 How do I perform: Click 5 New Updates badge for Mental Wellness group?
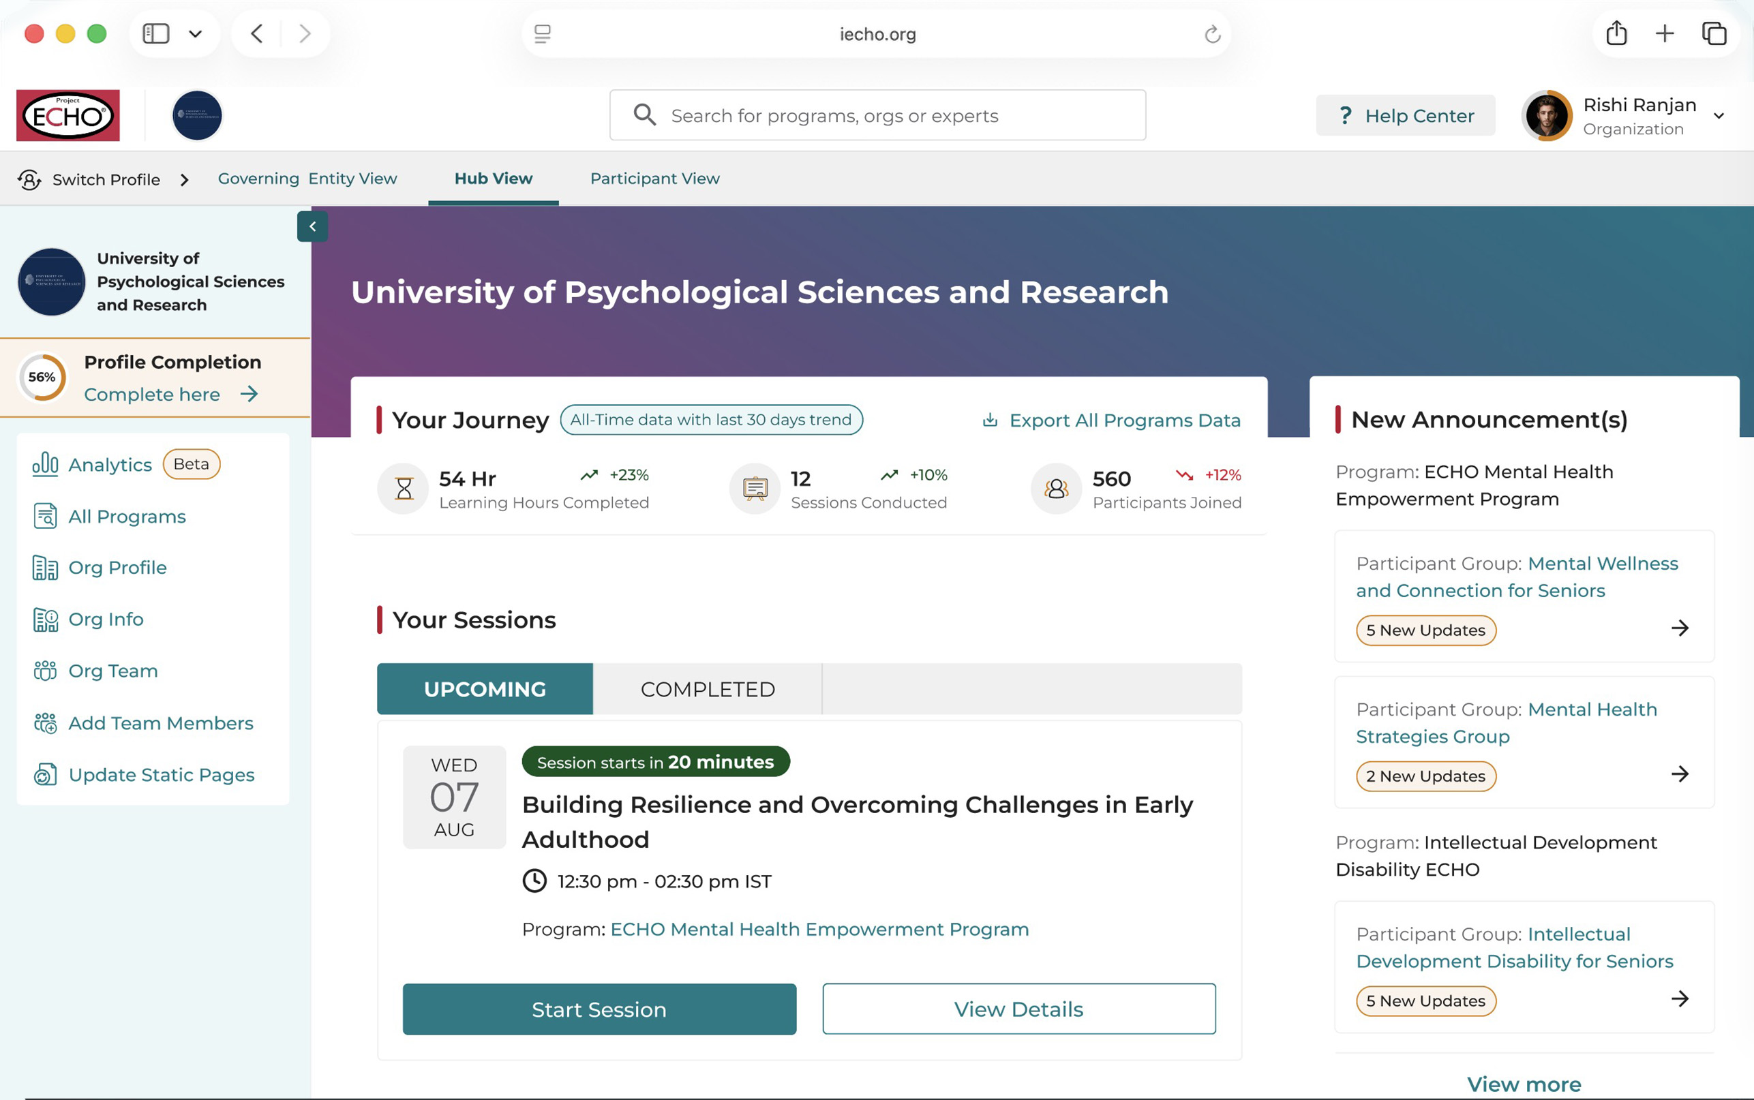tap(1426, 630)
